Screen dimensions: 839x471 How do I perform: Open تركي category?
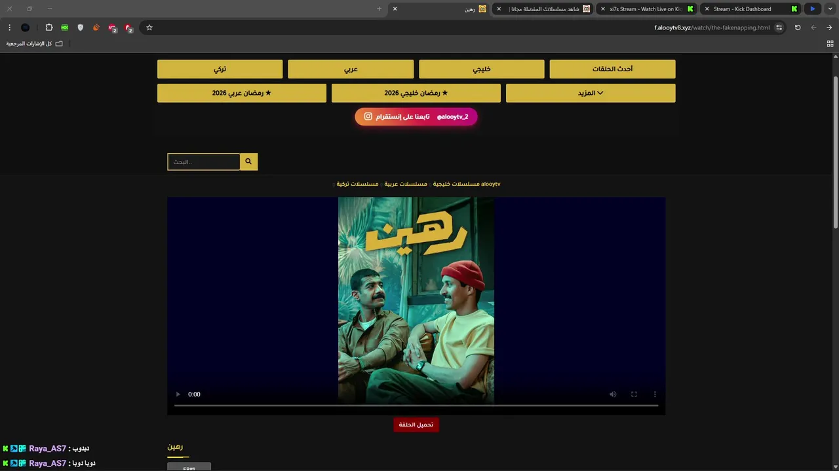click(x=220, y=69)
